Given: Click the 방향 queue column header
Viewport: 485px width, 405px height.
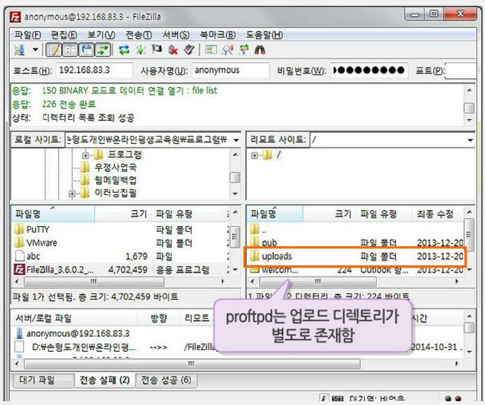Looking at the screenshot, I should [158, 318].
